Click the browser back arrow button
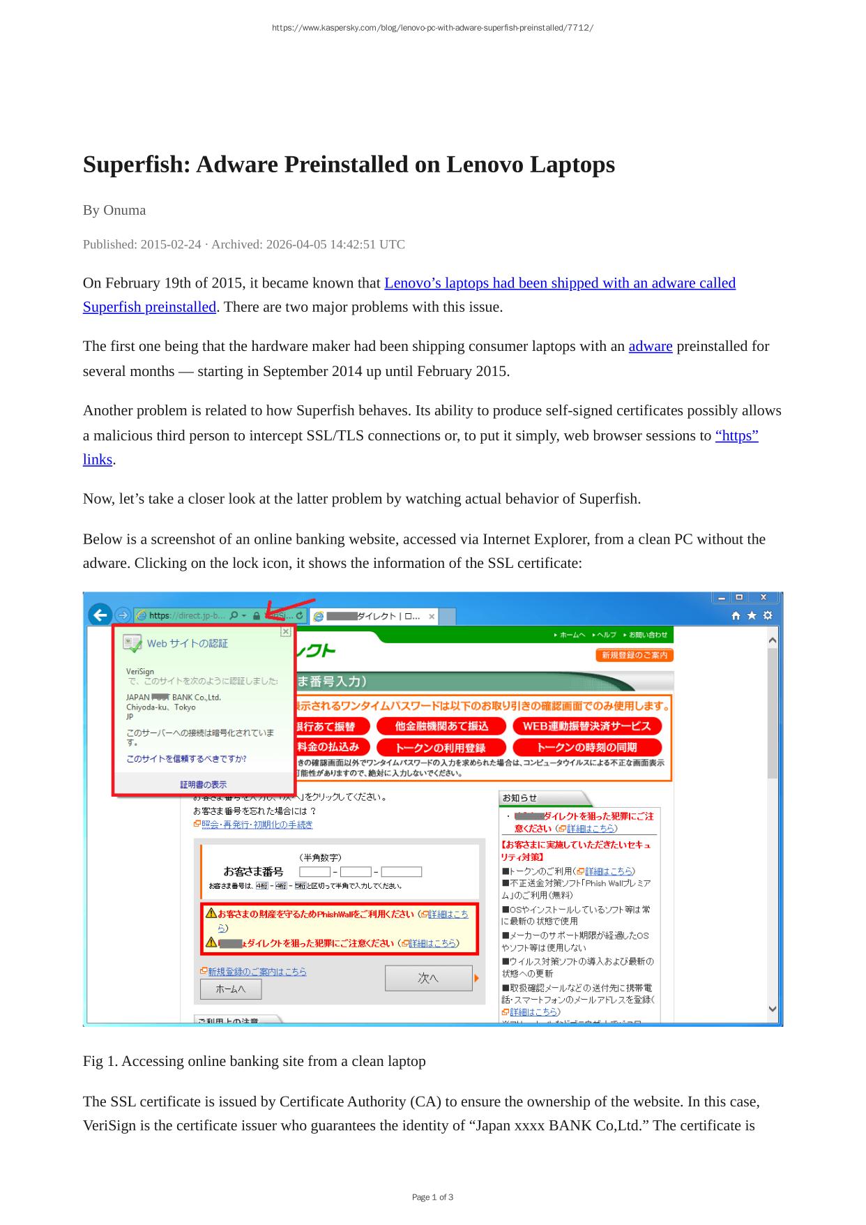Viewport: 866px width, 1225px height. [x=100, y=615]
